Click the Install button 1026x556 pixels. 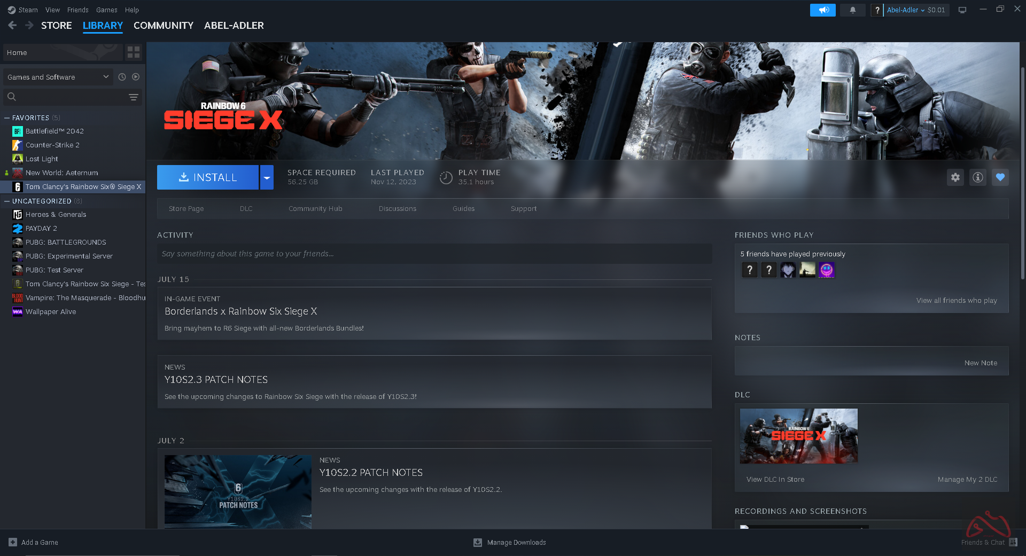[208, 177]
